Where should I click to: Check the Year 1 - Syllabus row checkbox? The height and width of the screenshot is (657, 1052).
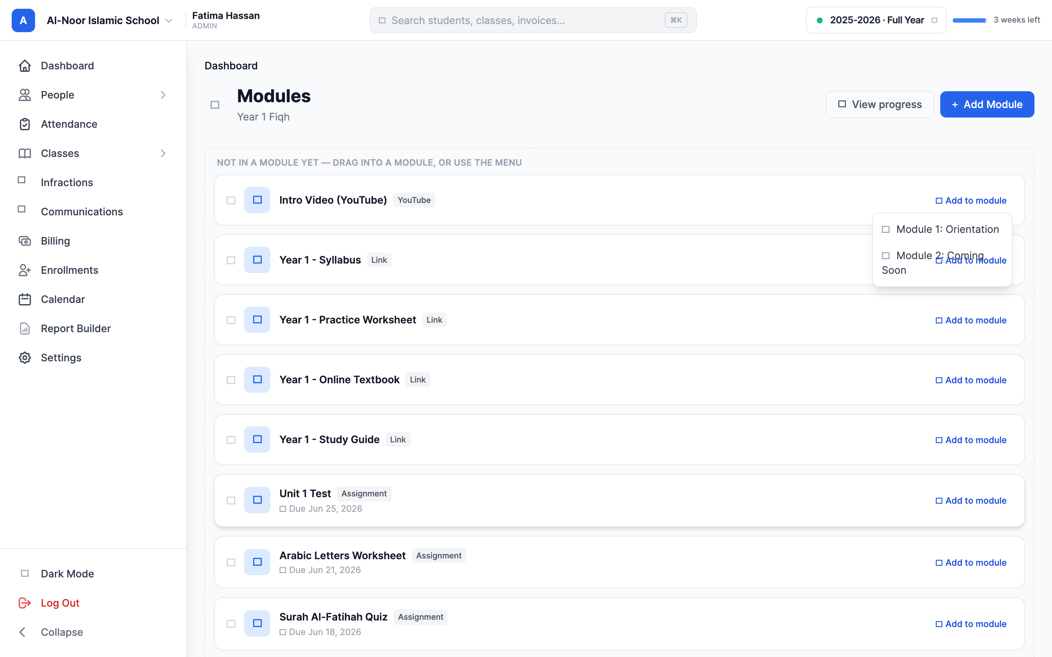coord(231,260)
